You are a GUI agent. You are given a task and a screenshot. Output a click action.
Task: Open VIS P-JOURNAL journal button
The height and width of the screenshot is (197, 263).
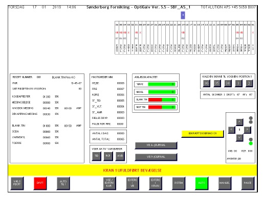point(156,157)
